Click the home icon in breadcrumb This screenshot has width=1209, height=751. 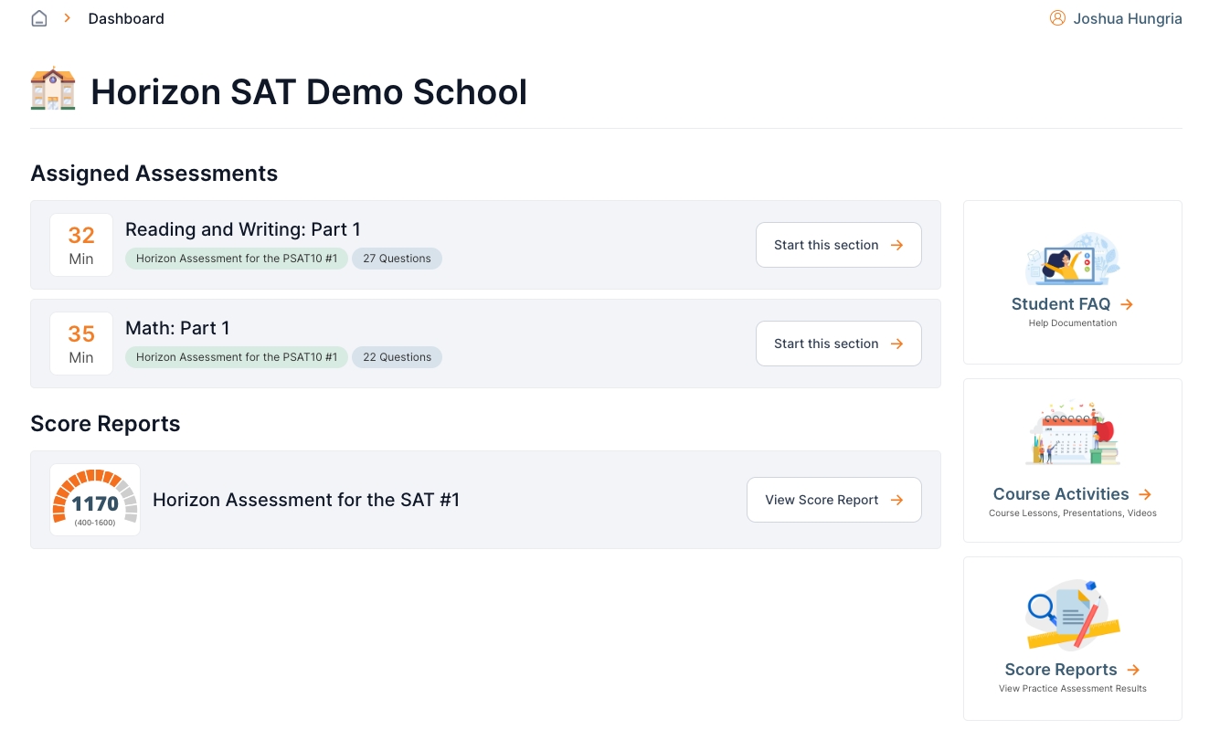point(39,18)
